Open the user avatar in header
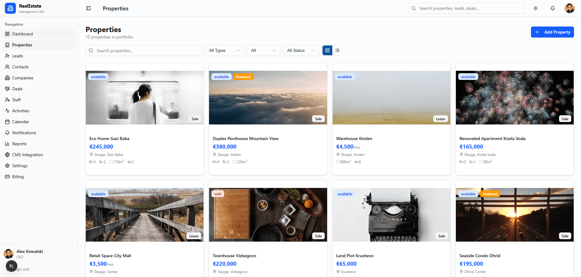This screenshot has width=581, height=277. [570, 8]
